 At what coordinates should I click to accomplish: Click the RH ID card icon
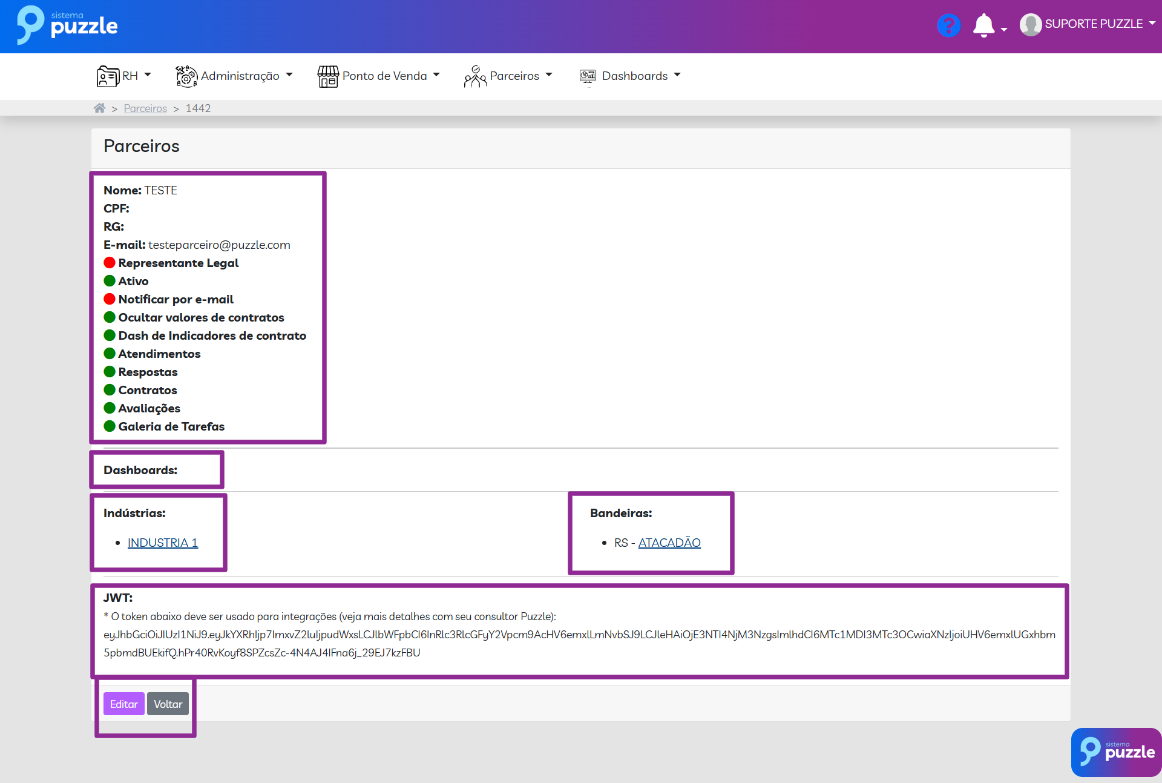click(x=108, y=76)
